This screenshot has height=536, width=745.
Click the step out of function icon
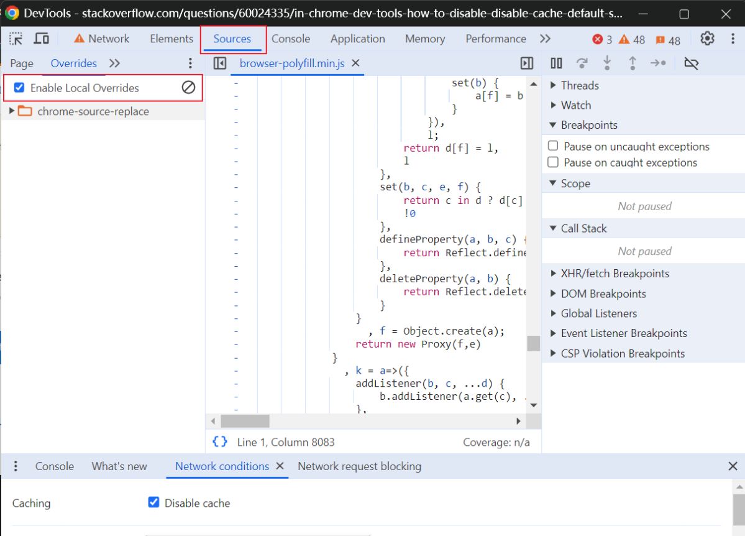tap(633, 63)
